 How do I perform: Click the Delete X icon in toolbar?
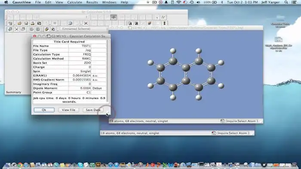pos(86,23)
